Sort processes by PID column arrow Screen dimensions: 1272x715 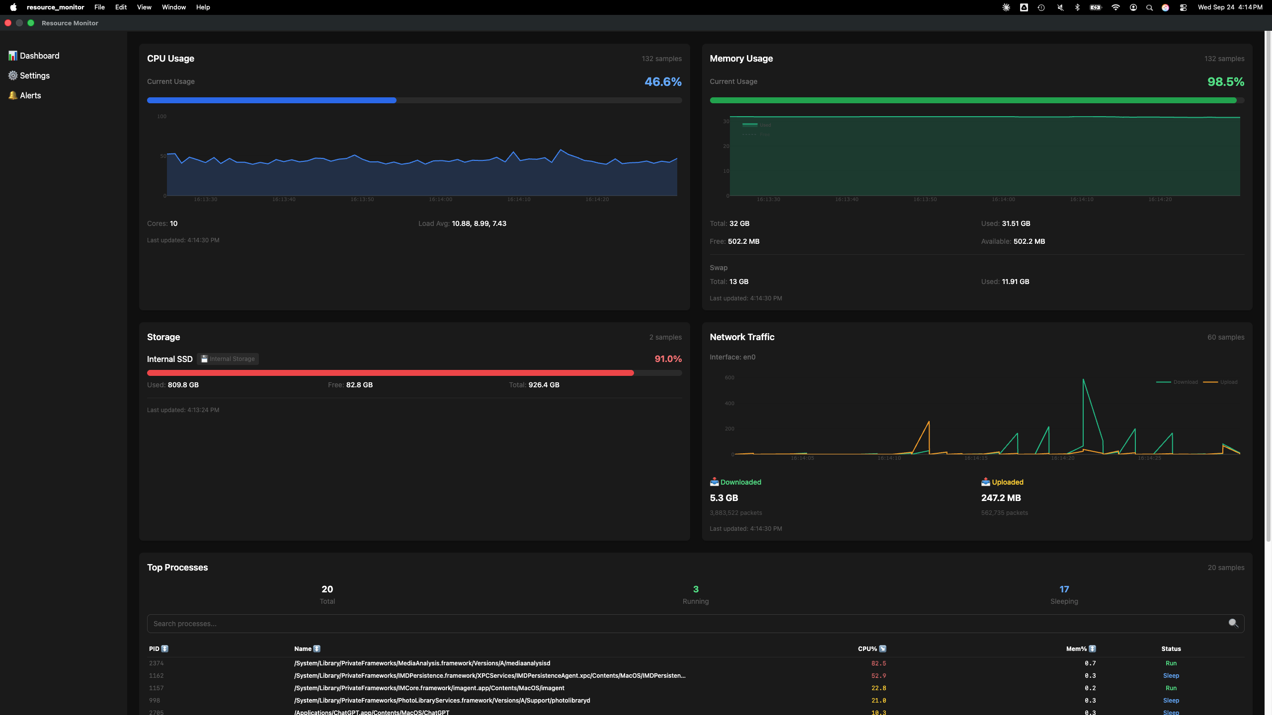point(165,648)
